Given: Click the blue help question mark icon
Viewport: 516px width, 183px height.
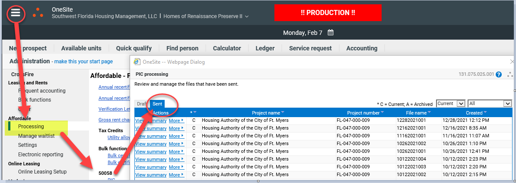Looking at the screenshot, I should pos(499,74).
